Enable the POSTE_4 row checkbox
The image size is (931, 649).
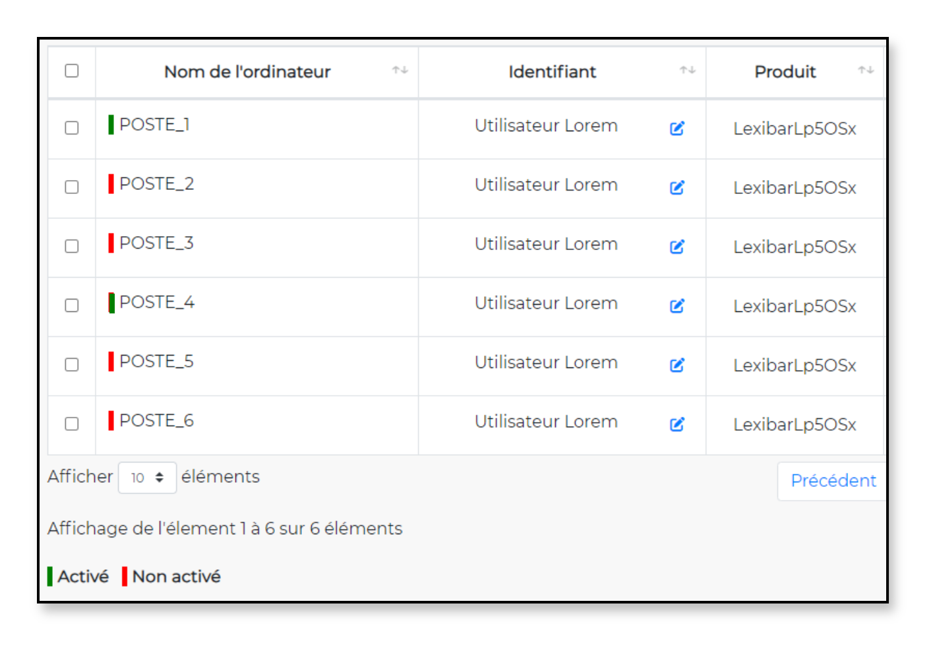[x=72, y=305]
